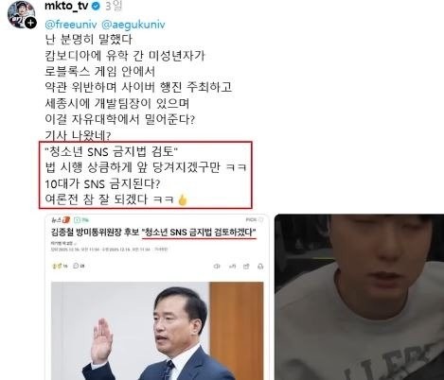
Task: Open the @freeuniv mention
Action: coord(71,25)
